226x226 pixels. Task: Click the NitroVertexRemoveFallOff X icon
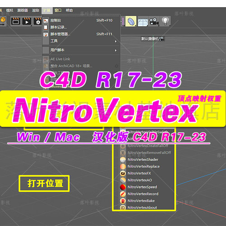click(x=123, y=153)
